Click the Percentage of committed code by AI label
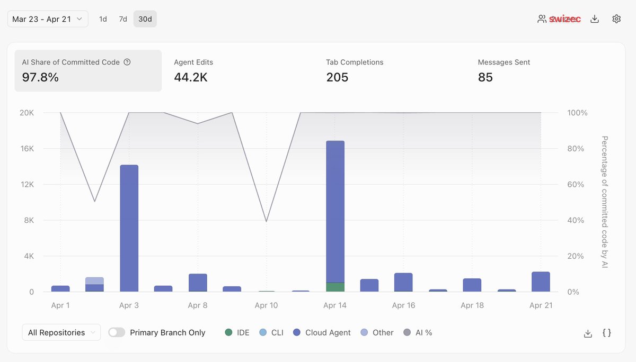The height and width of the screenshot is (362, 636). click(605, 202)
